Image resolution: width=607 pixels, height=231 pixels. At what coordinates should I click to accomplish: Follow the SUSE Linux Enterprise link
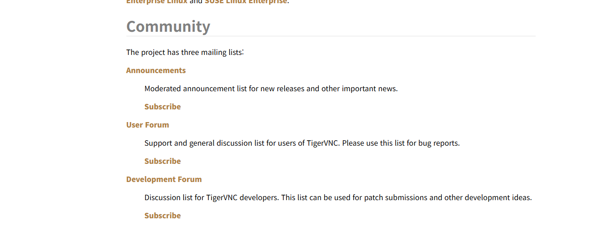point(246,1)
